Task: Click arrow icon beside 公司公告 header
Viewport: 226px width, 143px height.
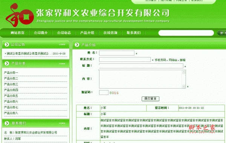Action: point(7,45)
